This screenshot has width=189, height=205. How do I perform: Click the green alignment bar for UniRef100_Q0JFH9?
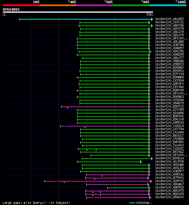tap(110, 162)
